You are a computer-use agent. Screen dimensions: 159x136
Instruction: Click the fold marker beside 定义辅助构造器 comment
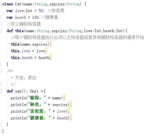[x=1, y=24]
